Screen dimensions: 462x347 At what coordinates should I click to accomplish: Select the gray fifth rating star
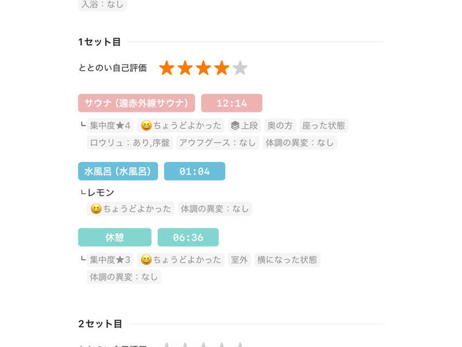(x=240, y=68)
